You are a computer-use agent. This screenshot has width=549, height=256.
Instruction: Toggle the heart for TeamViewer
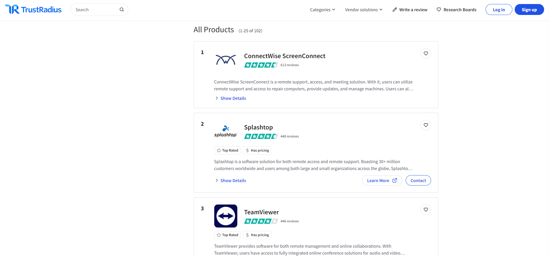pos(426,210)
